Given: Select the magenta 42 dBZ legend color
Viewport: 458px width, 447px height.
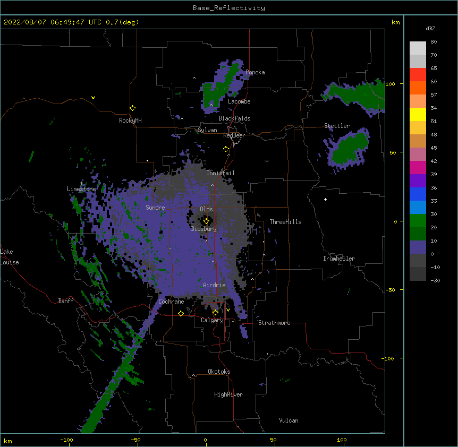Looking at the screenshot, I should pyautogui.click(x=418, y=167).
